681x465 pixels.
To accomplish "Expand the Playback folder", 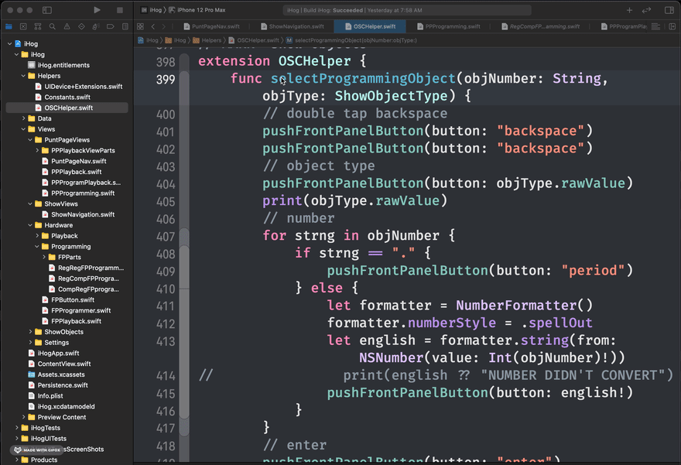I will [37, 236].
